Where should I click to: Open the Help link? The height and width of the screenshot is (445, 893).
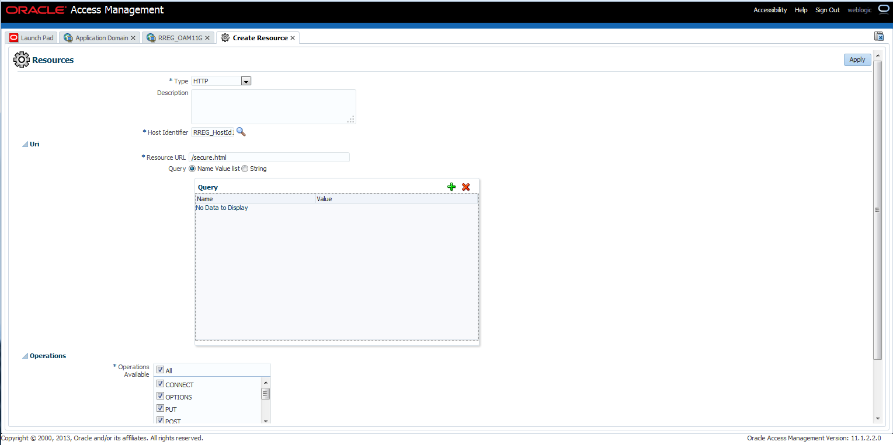pos(801,10)
